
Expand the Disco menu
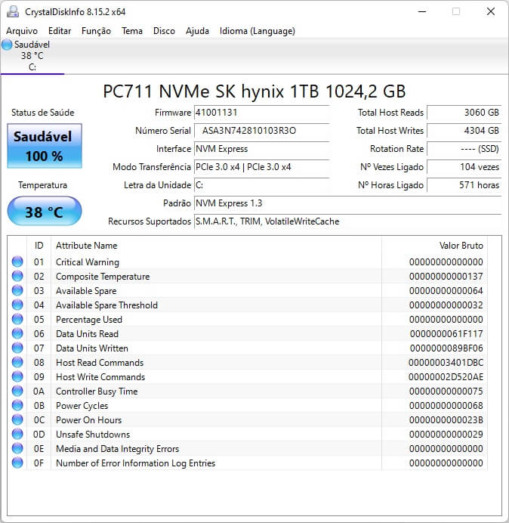click(164, 31)
